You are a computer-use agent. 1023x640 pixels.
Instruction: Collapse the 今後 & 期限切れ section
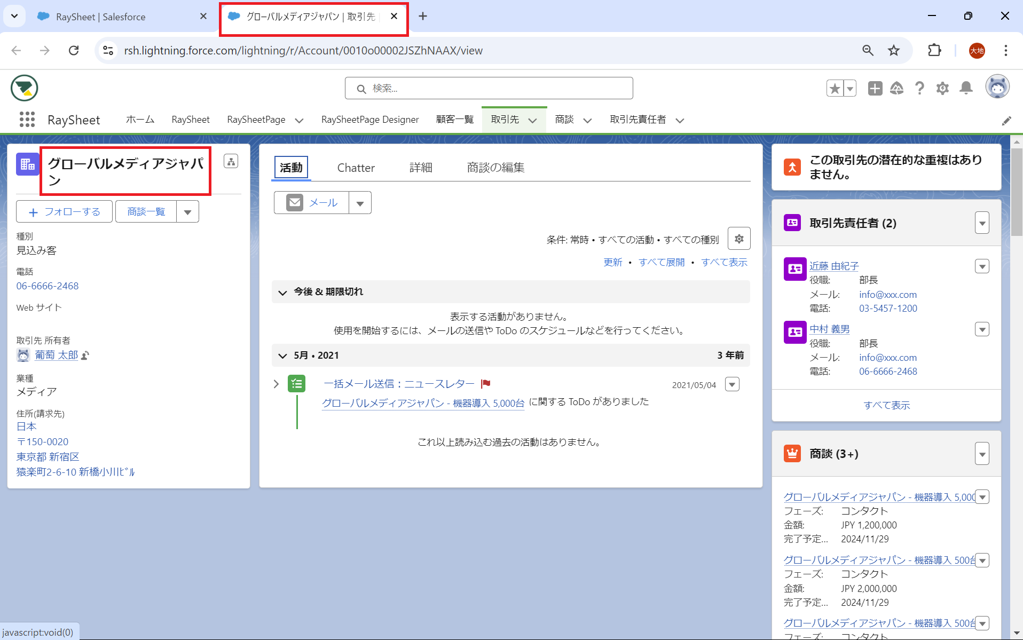[282, 292]
